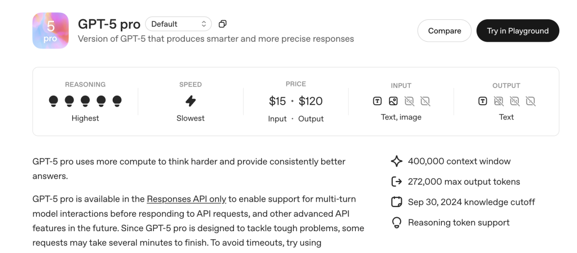Click the knowledge cutoff calendar icon

click(396, 202)
